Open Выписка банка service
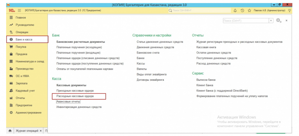The width and height of the screenshot is (299, 136). (x=206, y=80)
